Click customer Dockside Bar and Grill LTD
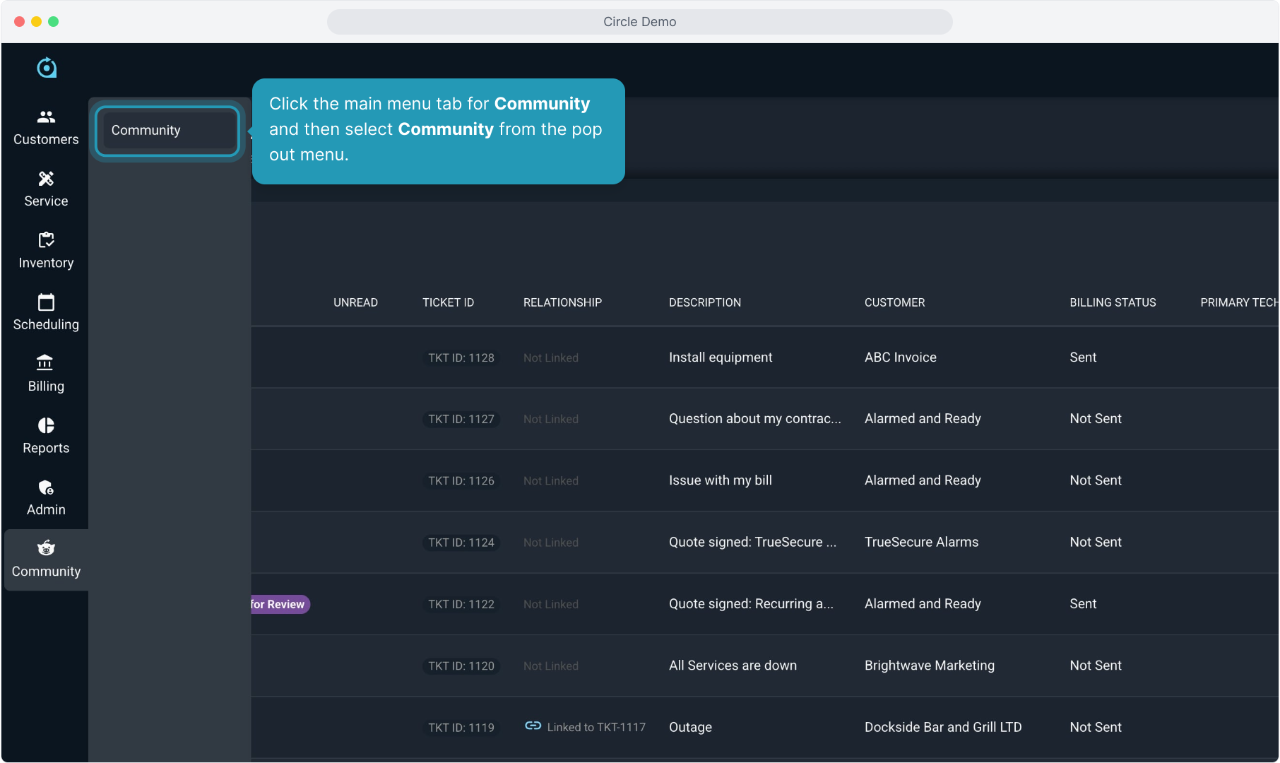The height and width of the screenshot is (763, 1280). tap(942, 727)
